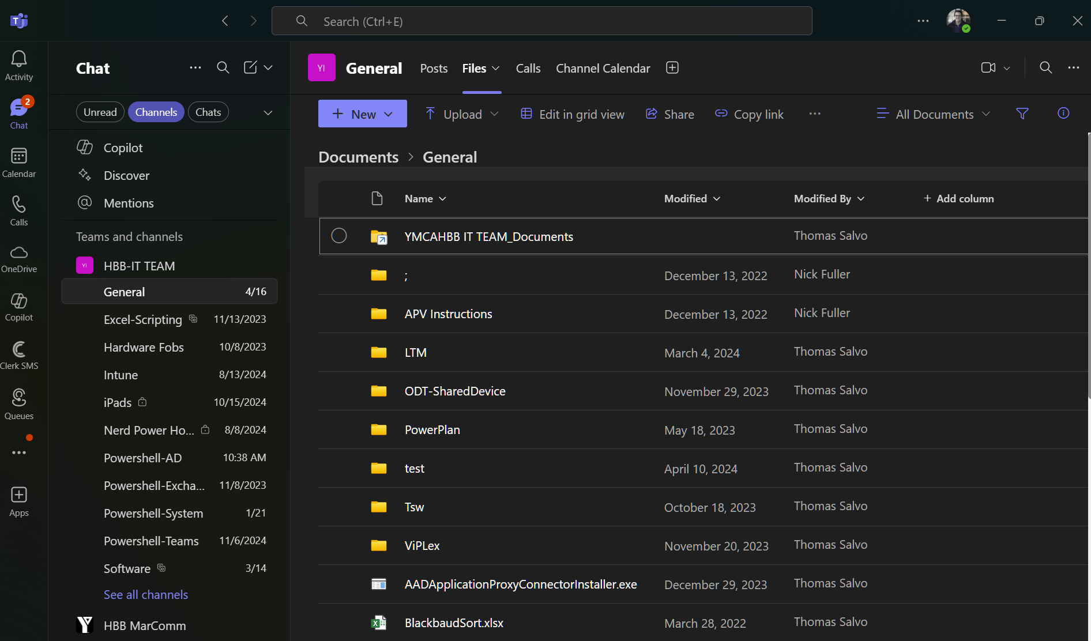This screenshot has height=641, width=1091.
Task: Open the APV Instructions folder
Action: click(448, 314)
